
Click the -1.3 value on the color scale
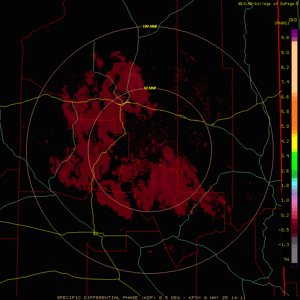[x=284, y=245]
